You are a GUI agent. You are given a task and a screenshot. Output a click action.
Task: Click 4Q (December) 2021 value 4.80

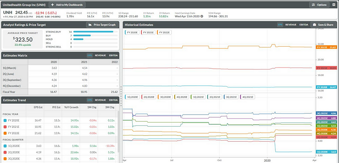84,86
